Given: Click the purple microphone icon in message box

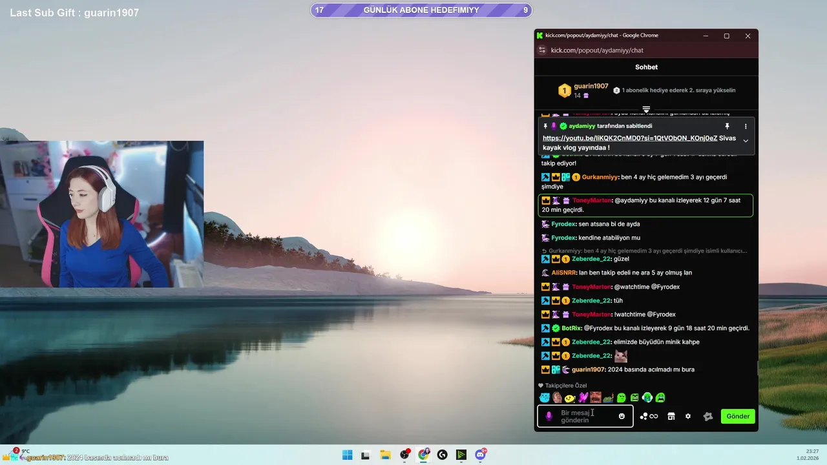Looking at the screenshot, I should click(549, 417).
